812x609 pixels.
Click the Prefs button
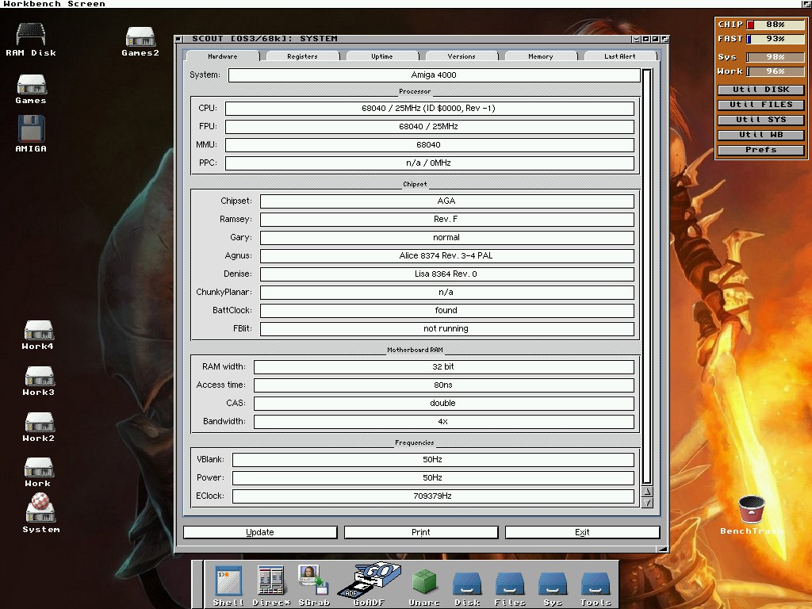tap(760, 150)
